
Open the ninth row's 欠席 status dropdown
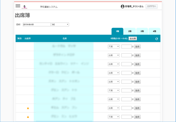[114, 117]
